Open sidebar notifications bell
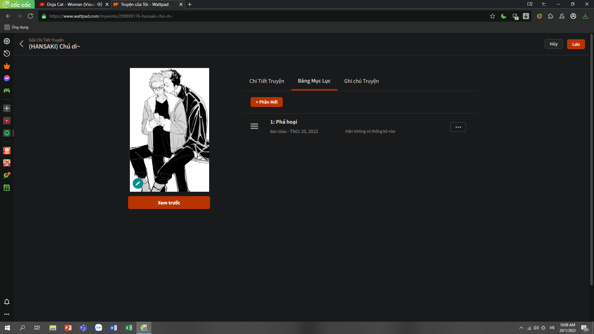 coord(7,302)
